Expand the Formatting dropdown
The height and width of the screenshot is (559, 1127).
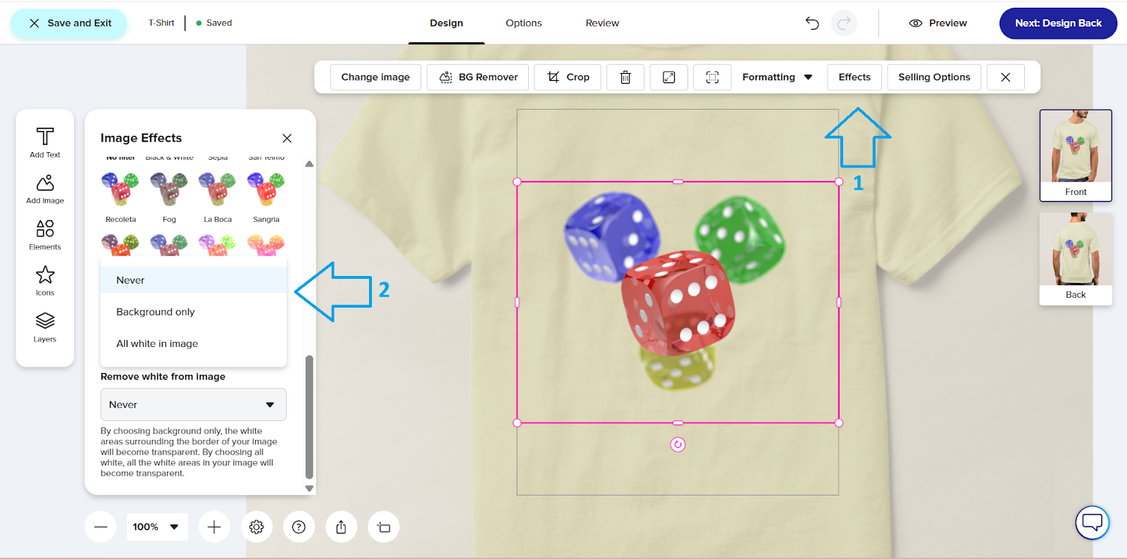[x=777, y=77]
